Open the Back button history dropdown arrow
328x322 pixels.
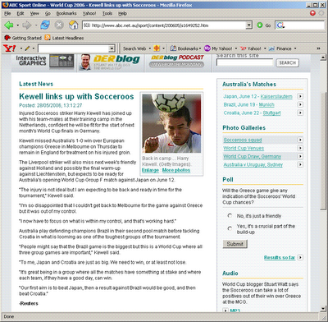tap(18, 25)
